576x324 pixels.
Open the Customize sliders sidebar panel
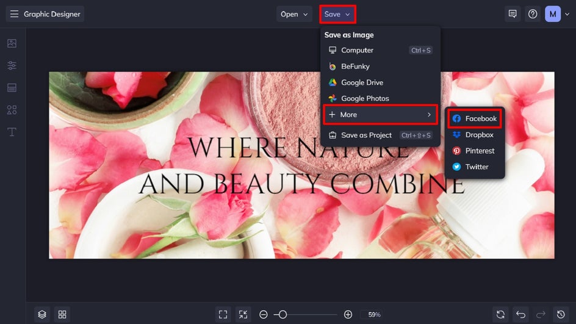(x=12, y=65)
